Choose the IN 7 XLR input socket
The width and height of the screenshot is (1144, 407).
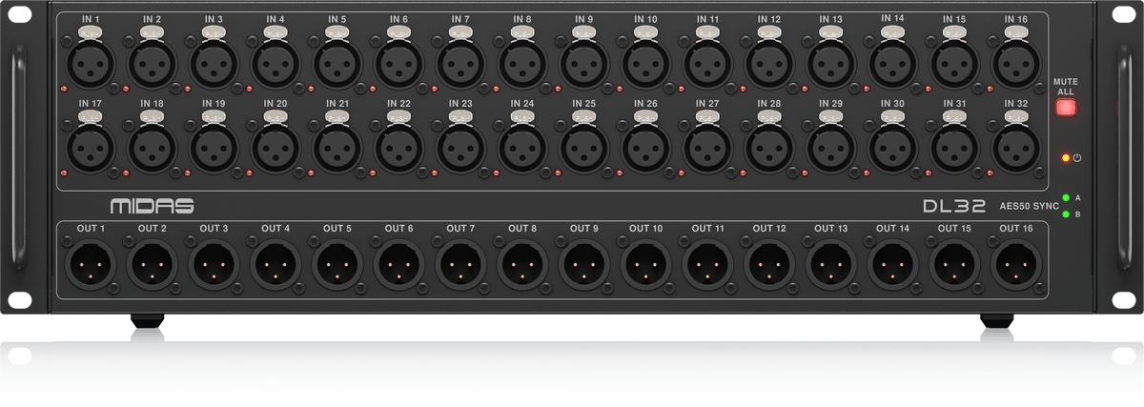point(460,63)
